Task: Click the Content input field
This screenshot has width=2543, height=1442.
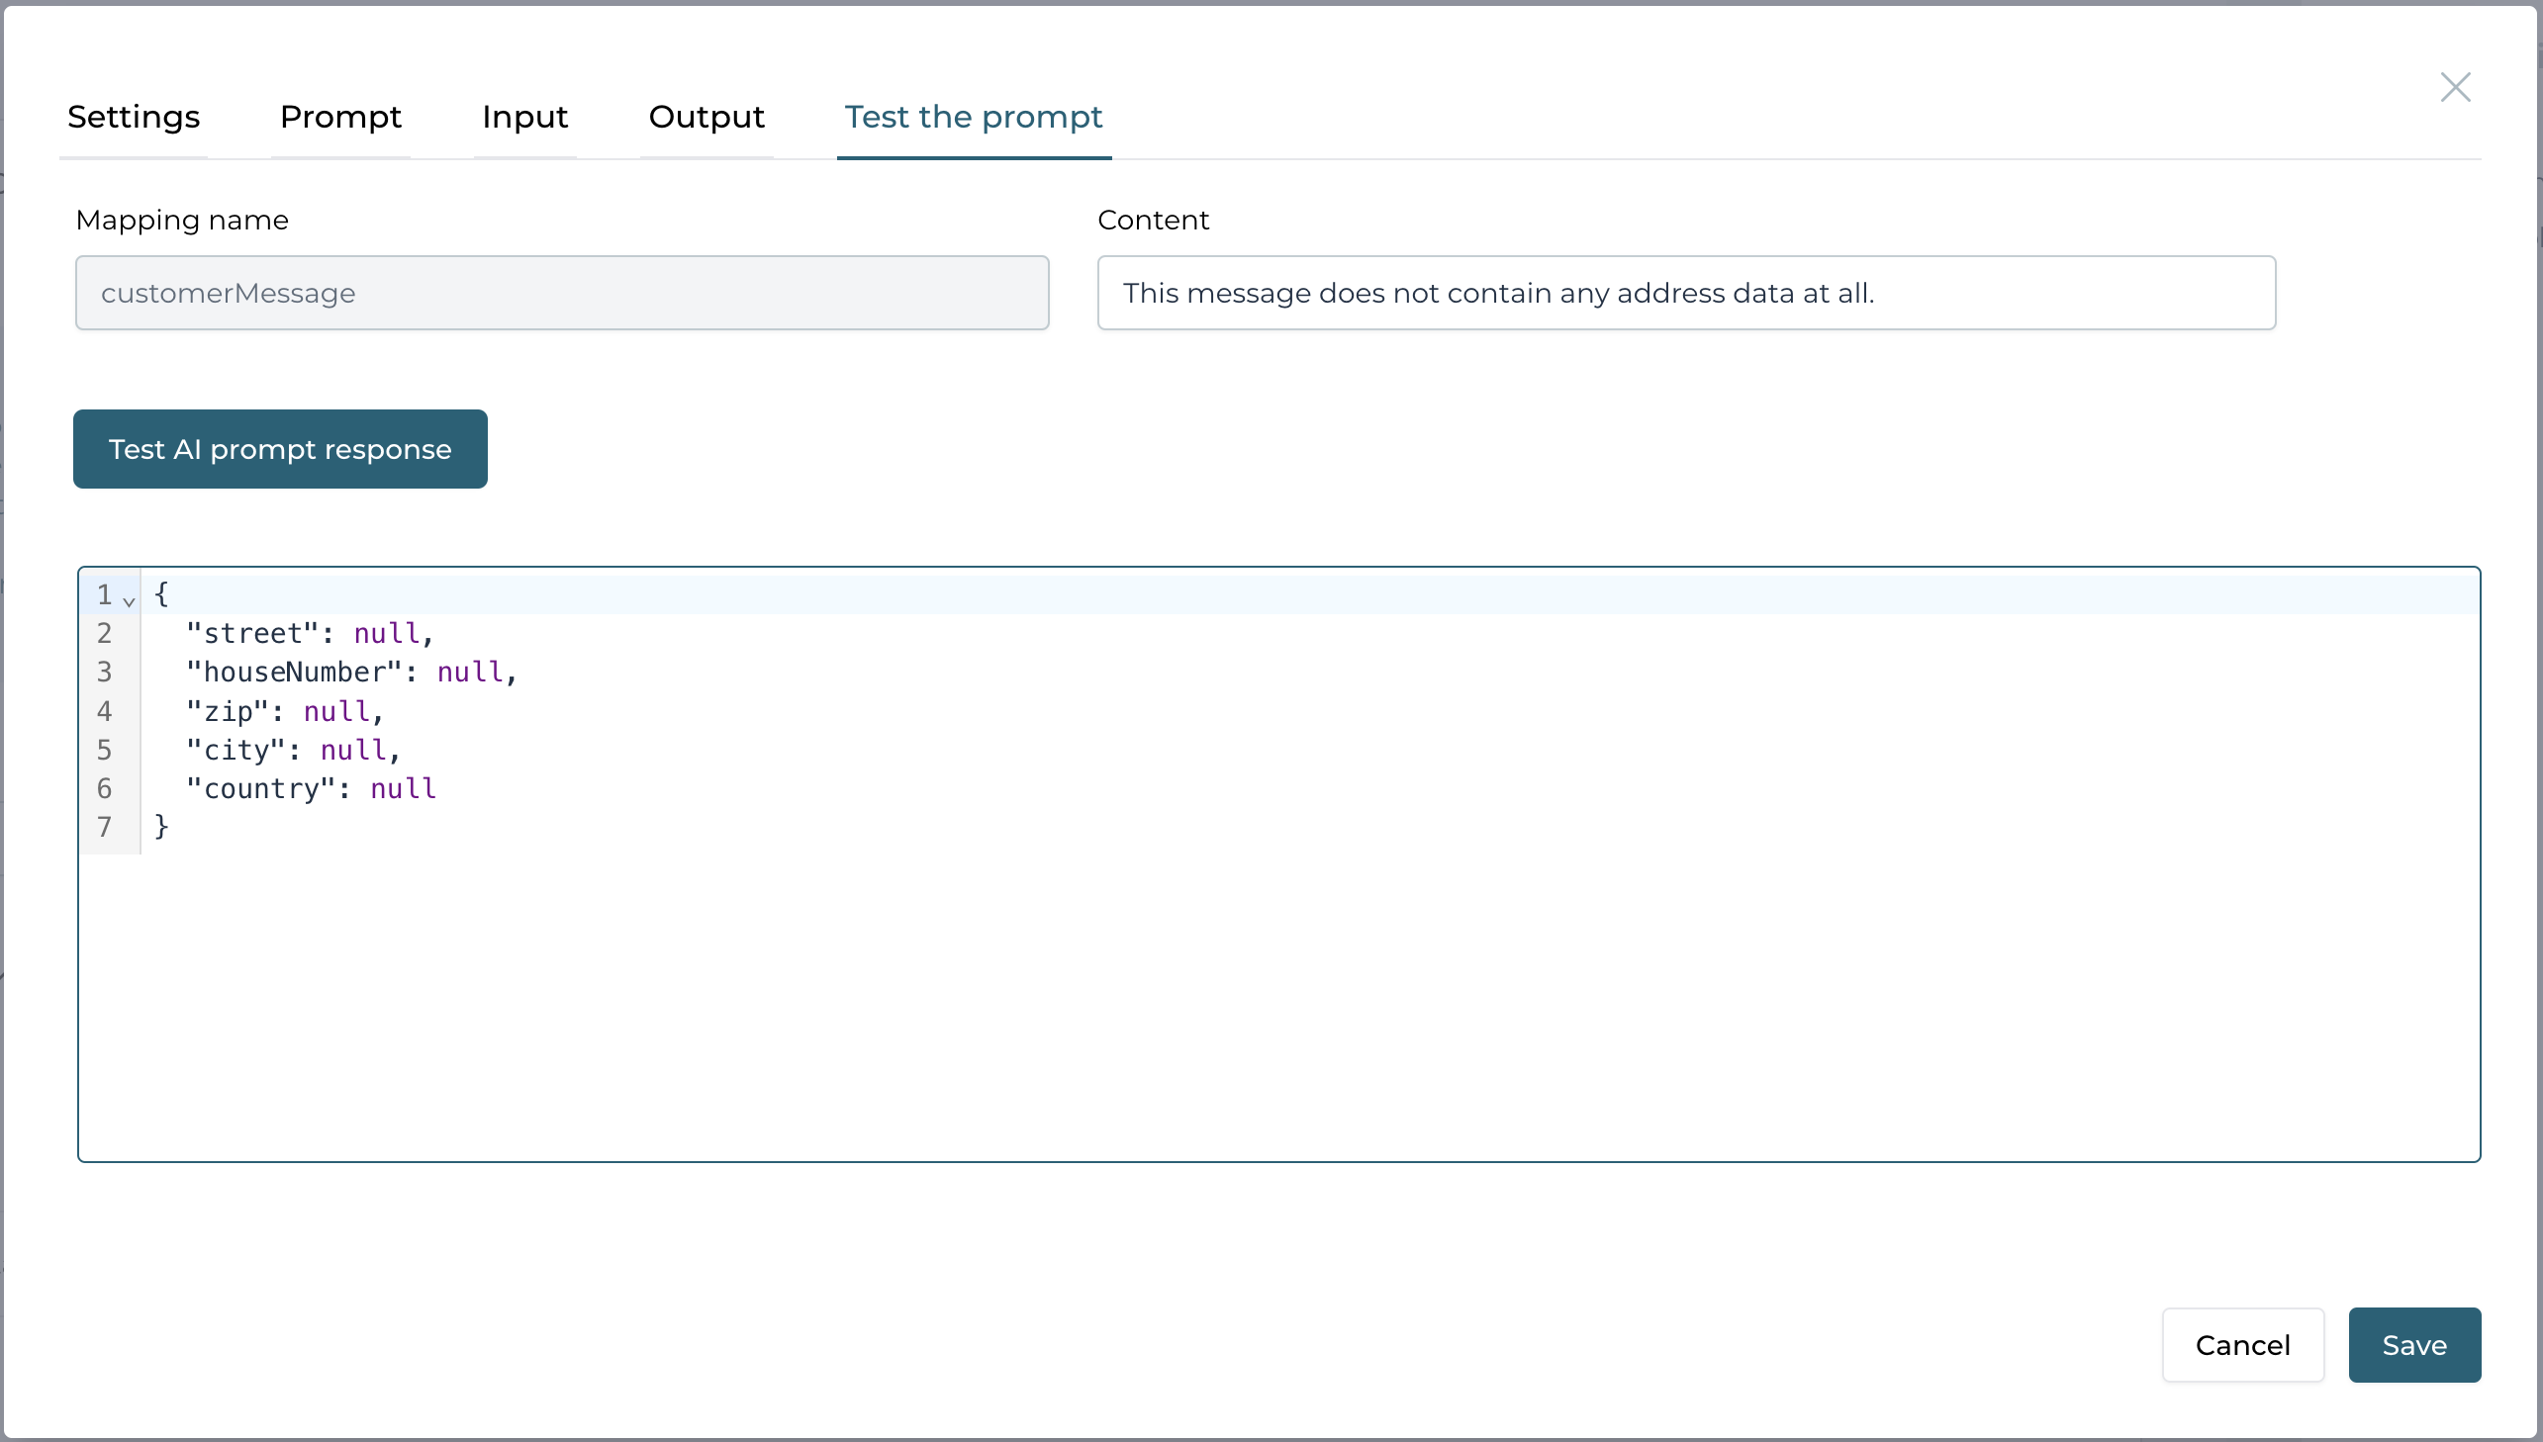Action: tap(1685, 292)
